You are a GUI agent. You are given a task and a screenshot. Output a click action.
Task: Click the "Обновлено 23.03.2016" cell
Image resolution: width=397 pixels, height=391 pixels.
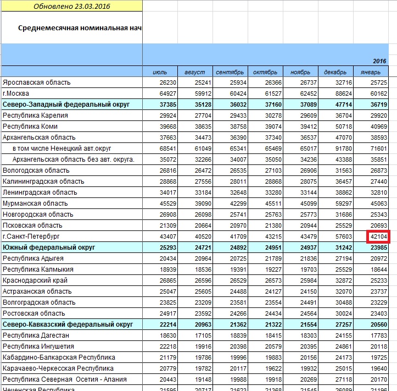tap(71, 7)
